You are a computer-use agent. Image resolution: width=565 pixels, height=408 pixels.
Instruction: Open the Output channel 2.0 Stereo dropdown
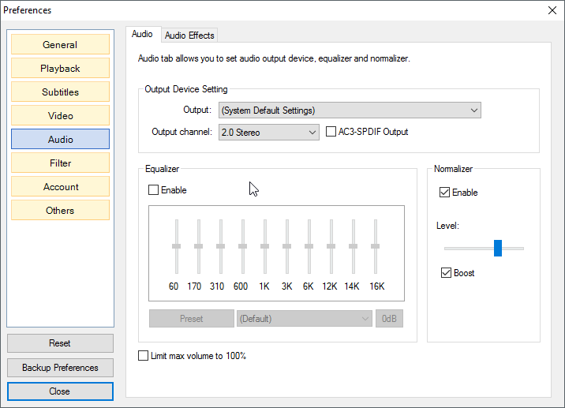click(269, 133)
